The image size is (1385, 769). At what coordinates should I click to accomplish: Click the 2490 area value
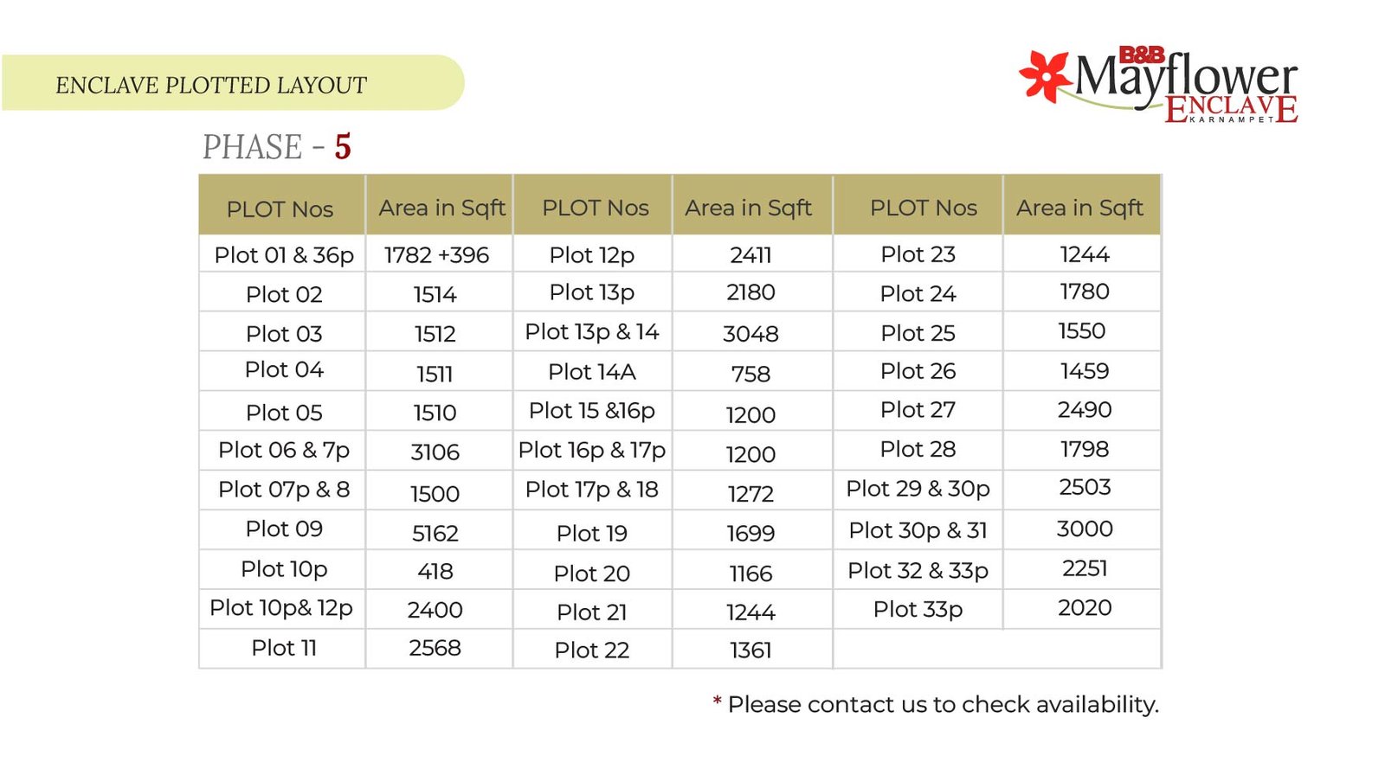click(x=1085, y=410)
